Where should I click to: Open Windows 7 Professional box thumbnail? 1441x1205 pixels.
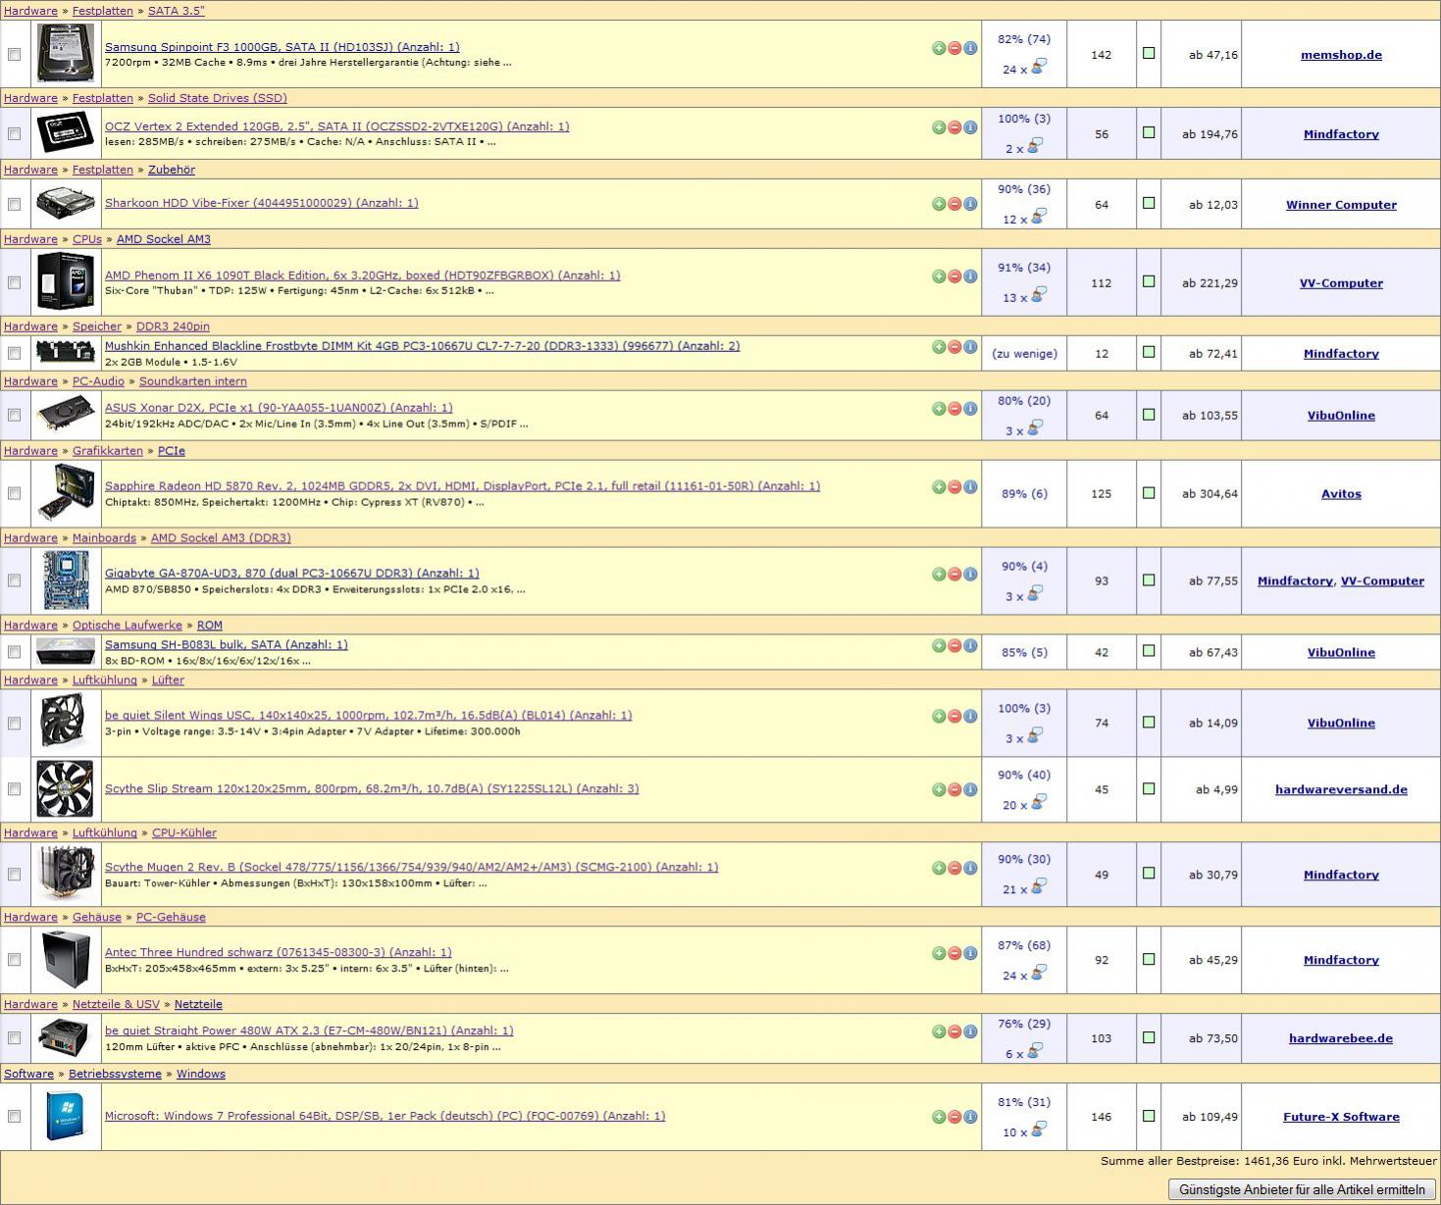pyautogui.click(x=66, y=1116)
